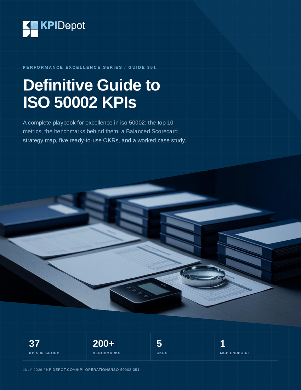Click the 'JULY 2026' date text
The width and height of the screenshot is (301, 390).
click(33, 369)
